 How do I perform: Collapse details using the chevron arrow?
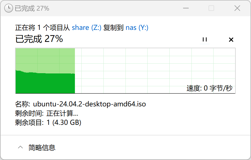[x=20, y=147]
